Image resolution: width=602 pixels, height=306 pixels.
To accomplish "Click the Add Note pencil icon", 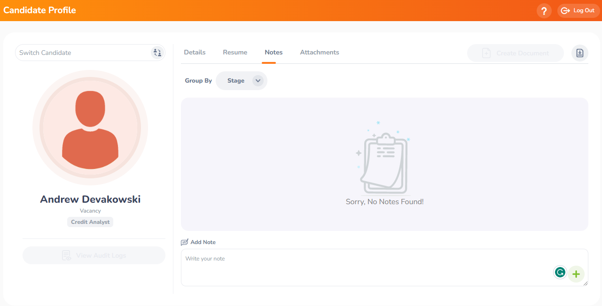I will tap(184, 242).
